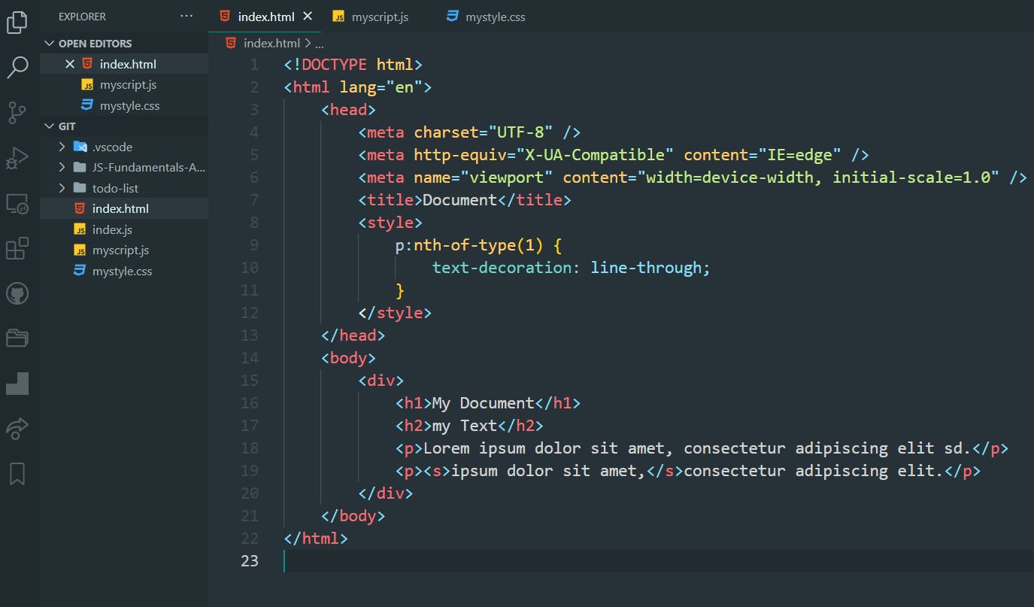Select index.html in Open Editors
This screenshot has width=1034, height=607.
124,64
